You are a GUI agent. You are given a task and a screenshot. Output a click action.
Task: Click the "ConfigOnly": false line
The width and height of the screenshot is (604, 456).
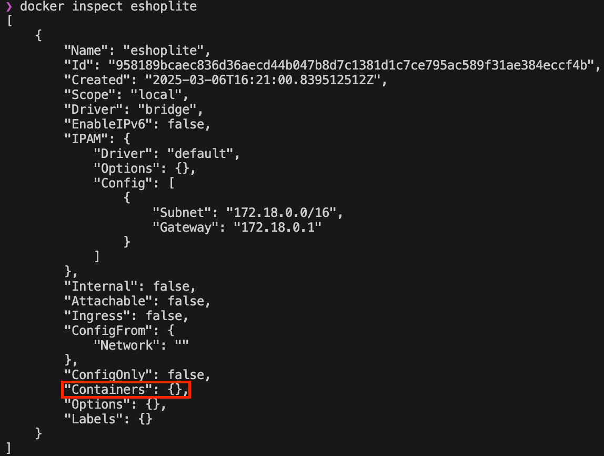click(x=137, y=375)
